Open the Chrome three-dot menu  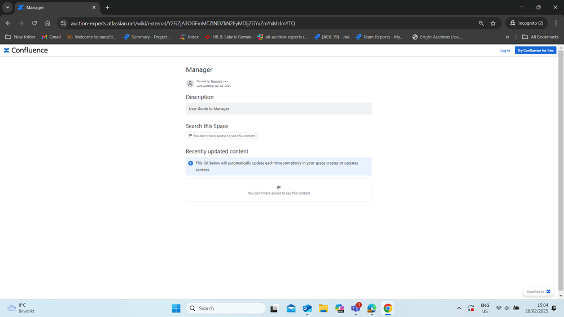(556, 23)
